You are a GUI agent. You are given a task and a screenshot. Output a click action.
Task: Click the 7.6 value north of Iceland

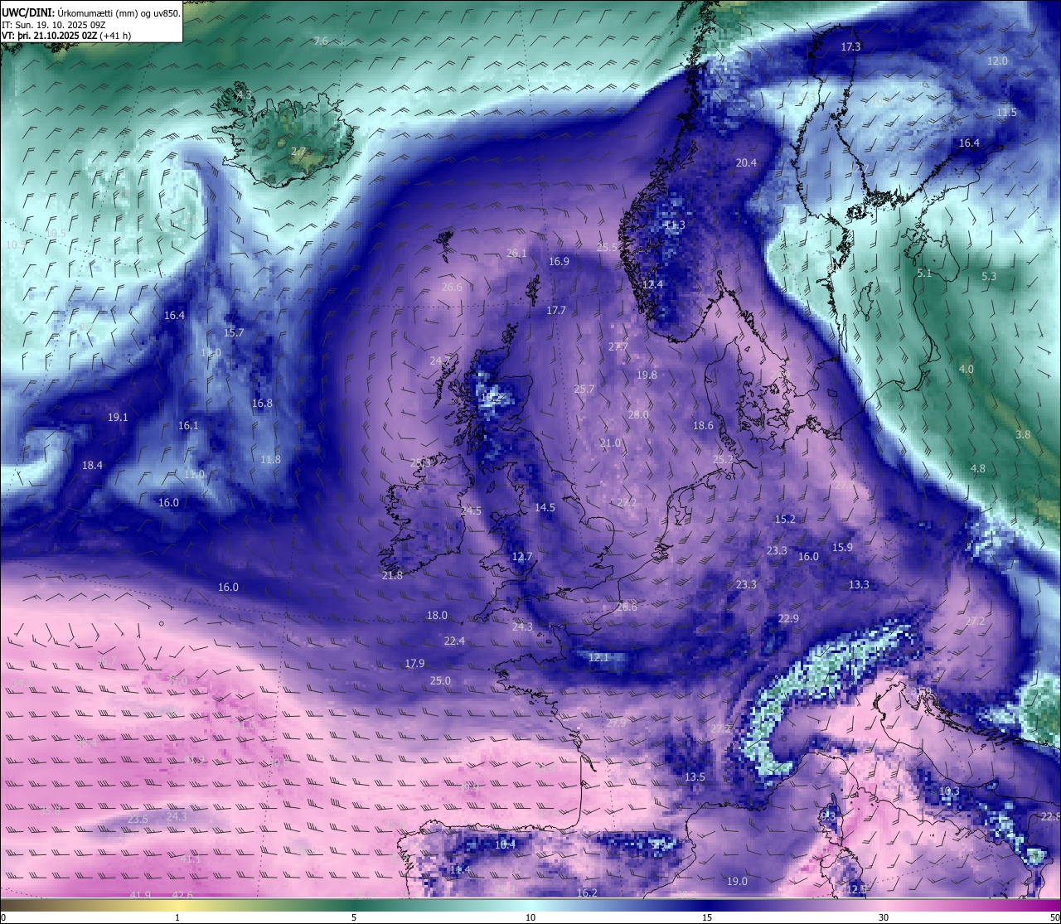coord(321,41)
